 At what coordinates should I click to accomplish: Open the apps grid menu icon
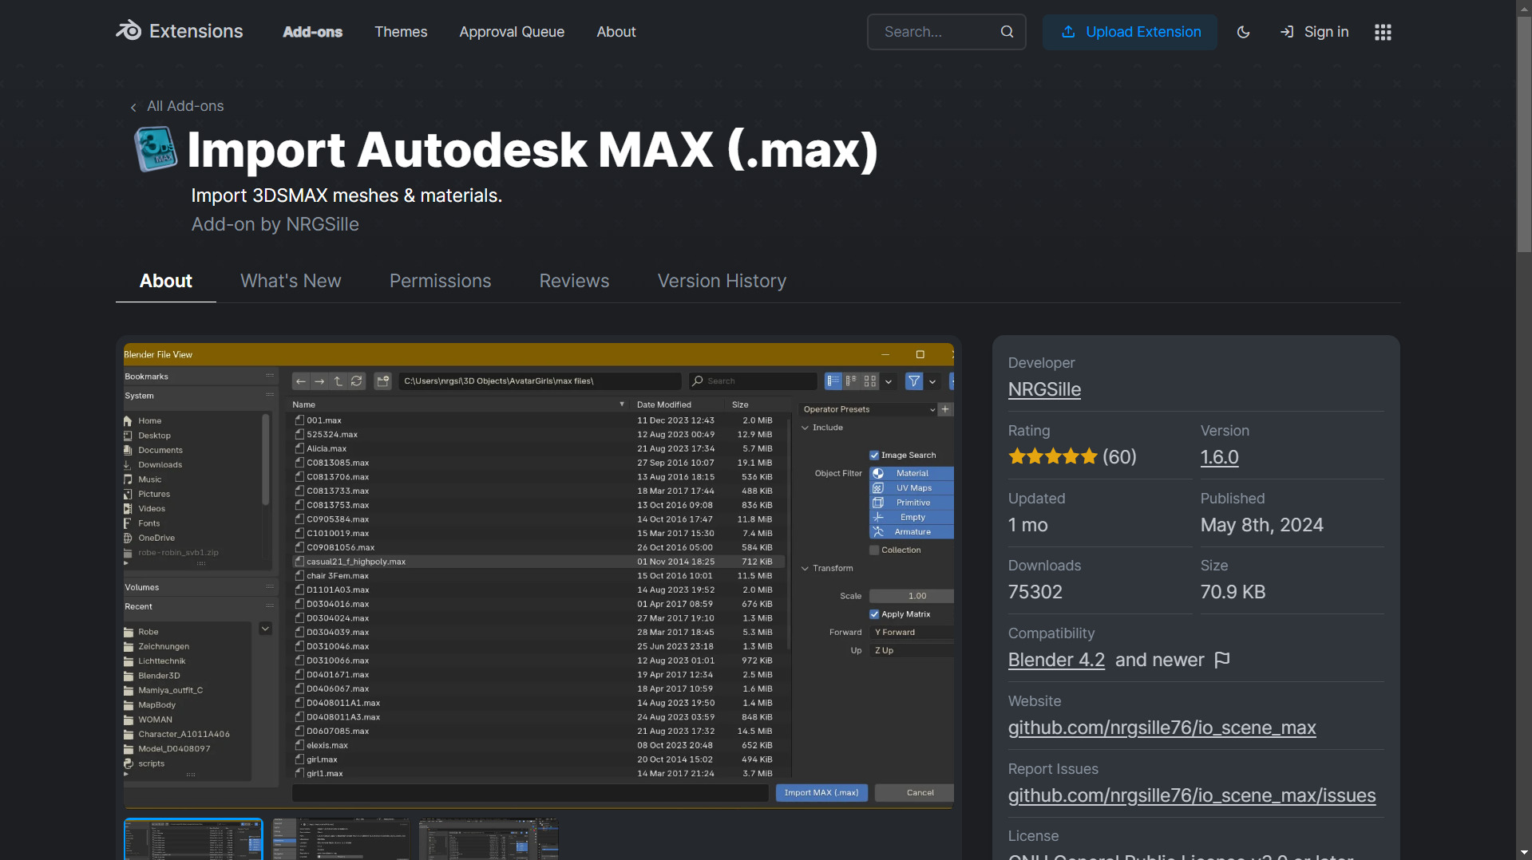pyautogui.click(x=1383, y=32)
